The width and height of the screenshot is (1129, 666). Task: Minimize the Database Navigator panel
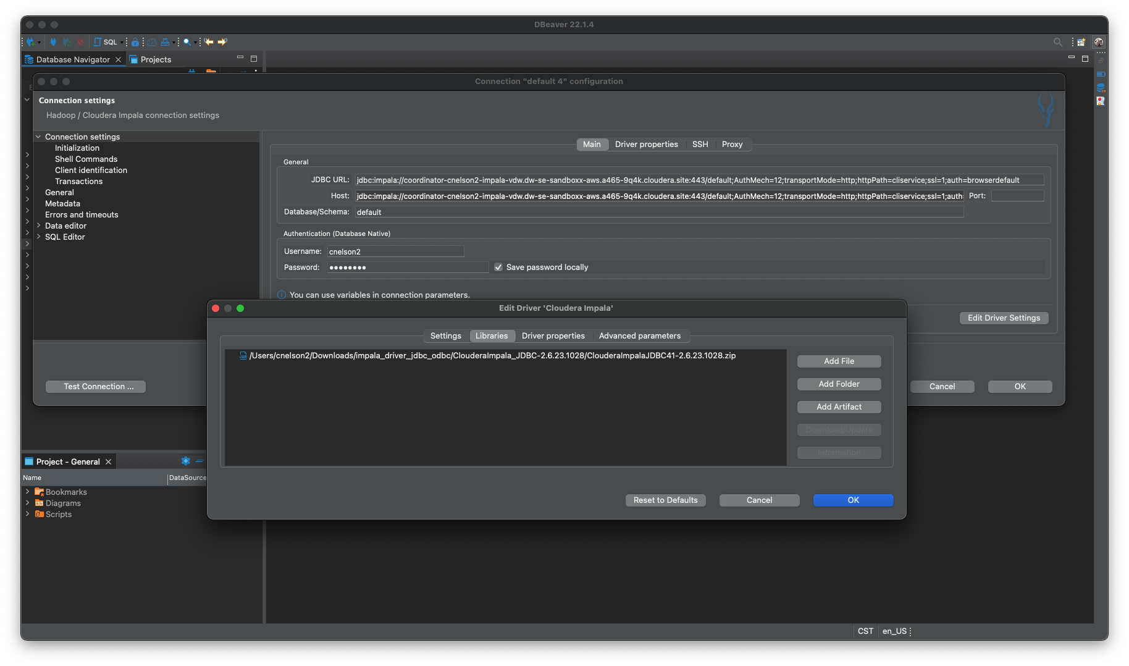point(240,57)
